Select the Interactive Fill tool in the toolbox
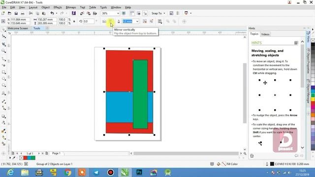The height and width of the screenshot is (177, 315). (3, 138)
